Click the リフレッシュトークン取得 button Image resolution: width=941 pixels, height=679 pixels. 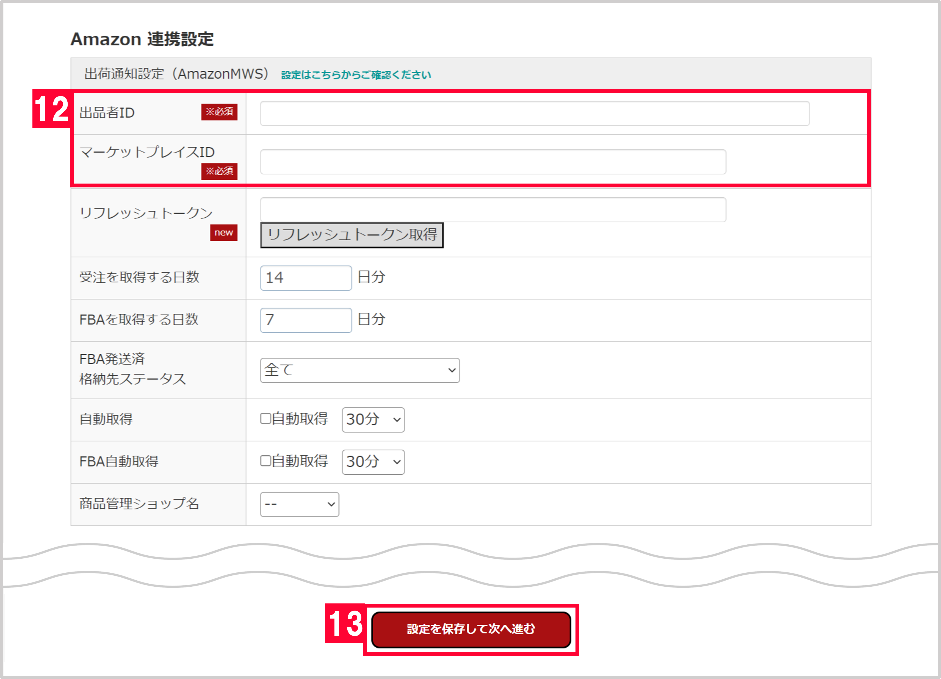click(352, 235)
